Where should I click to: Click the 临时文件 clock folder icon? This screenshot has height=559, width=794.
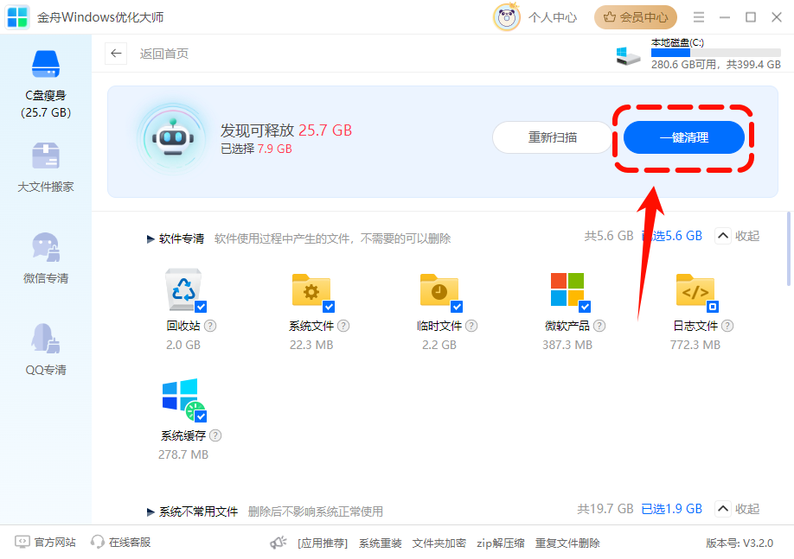pyautogui.click(x=439, y=290)
